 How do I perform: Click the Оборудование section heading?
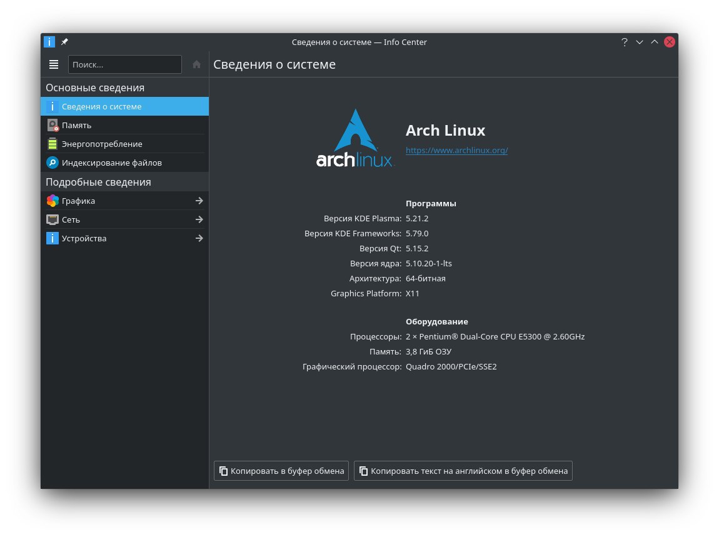[x=436, y=322]
